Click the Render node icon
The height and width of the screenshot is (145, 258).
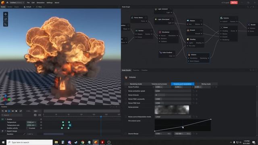[x=249, y=25]
